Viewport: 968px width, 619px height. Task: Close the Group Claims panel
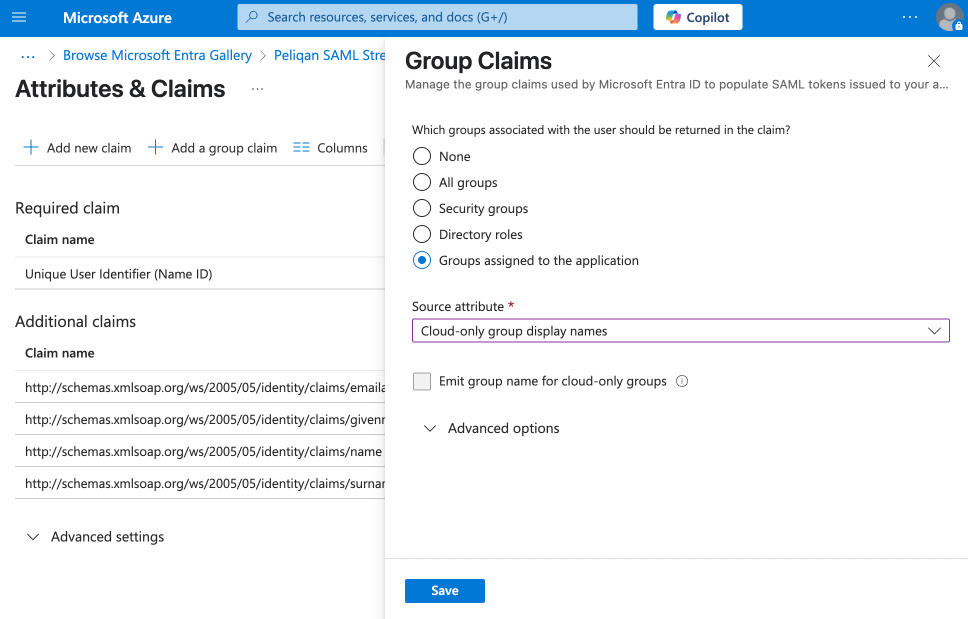tap(933, 61)
